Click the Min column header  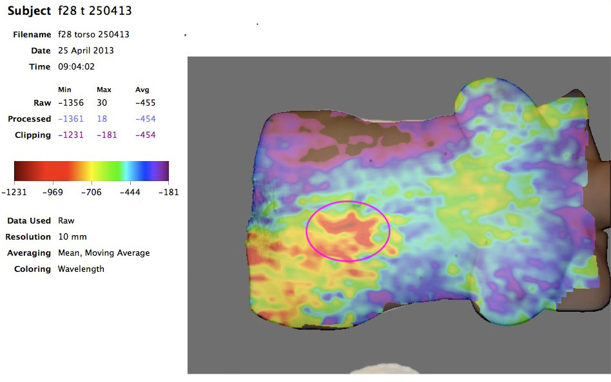coord(64,90)
